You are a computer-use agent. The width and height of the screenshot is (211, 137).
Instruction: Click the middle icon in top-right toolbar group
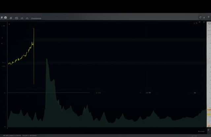coord(204,17)
